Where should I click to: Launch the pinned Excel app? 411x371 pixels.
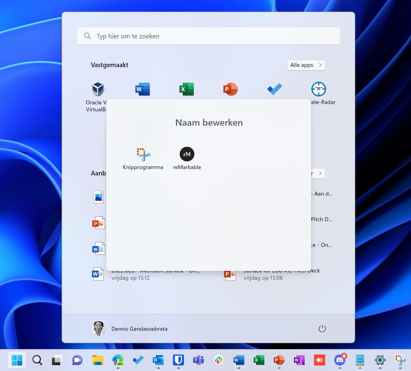coord(186,89)
